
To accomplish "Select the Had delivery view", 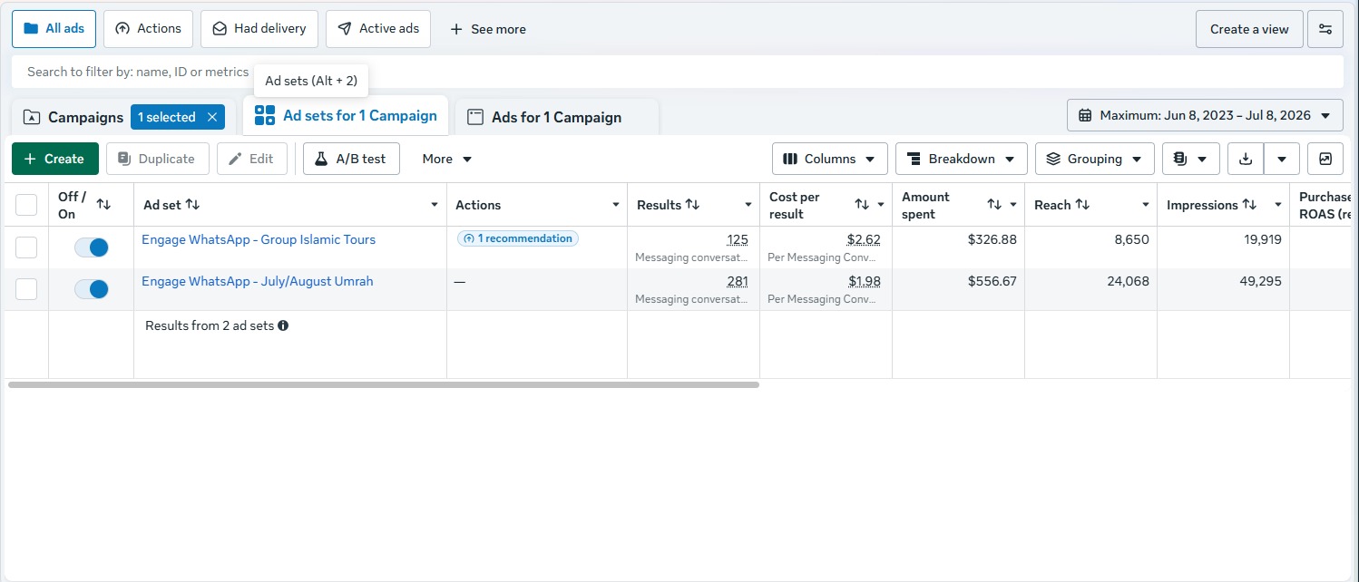I will pos(259,29).
